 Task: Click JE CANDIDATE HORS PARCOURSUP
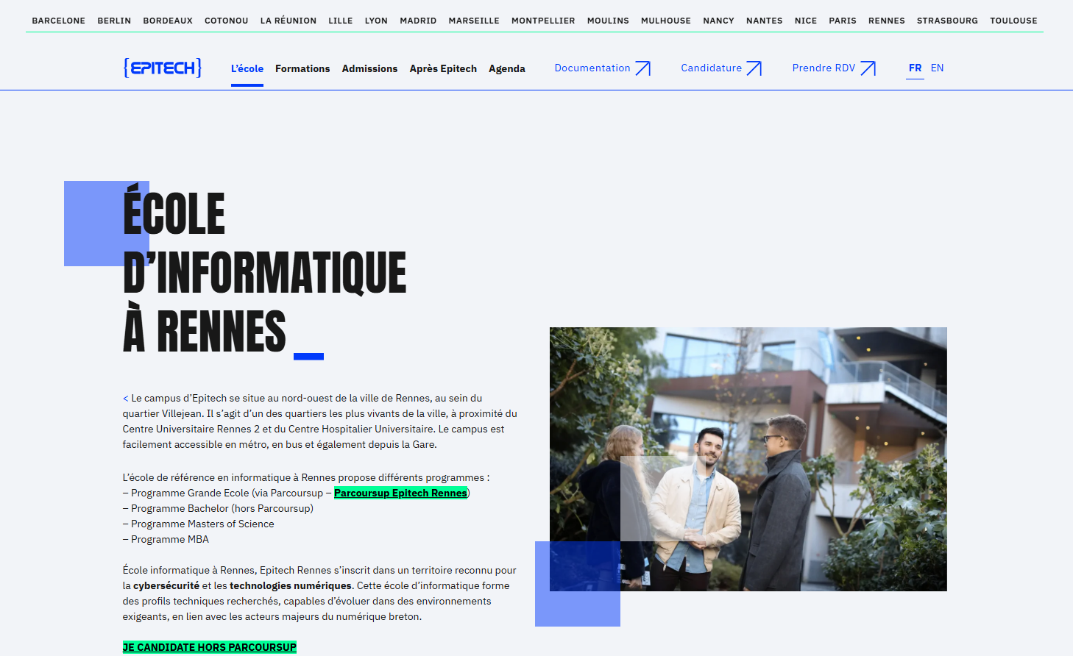pyautogui.click(x=210, y=647)
